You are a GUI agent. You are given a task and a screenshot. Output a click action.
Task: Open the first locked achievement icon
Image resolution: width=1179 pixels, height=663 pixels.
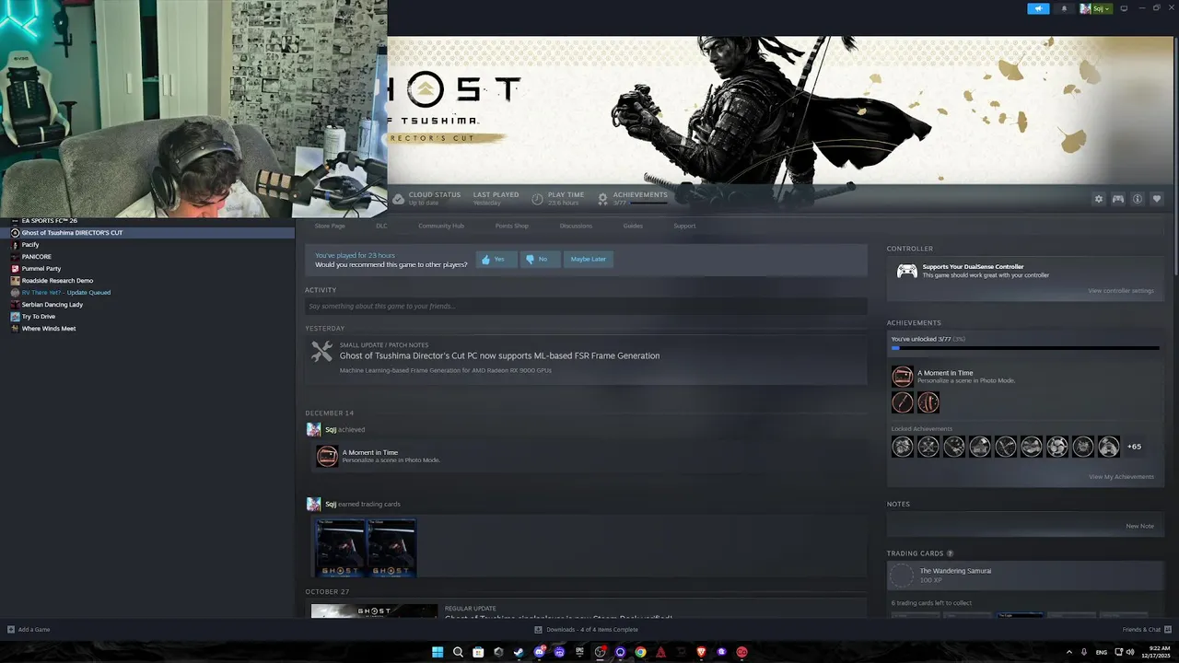coord(903,447)
